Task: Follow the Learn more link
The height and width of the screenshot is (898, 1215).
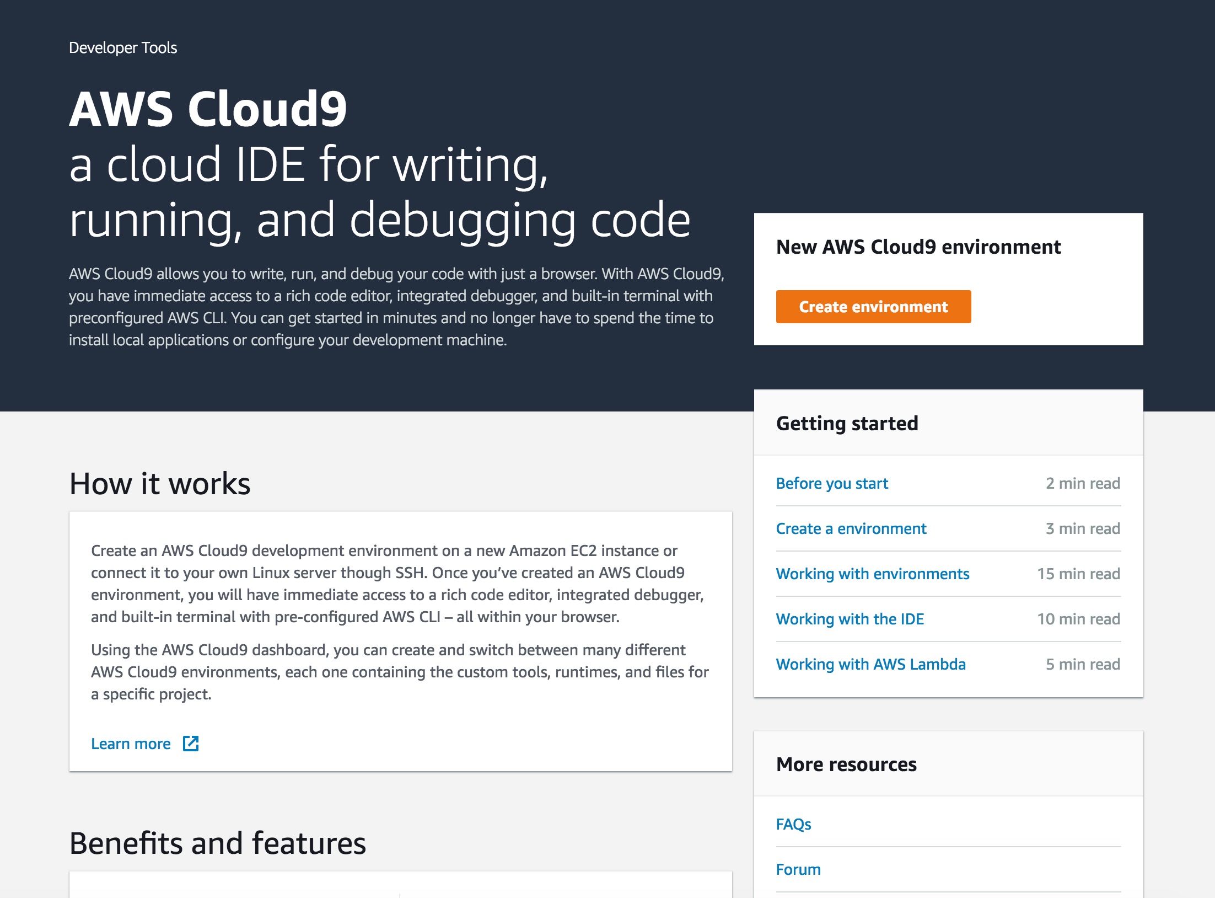Action: pyautogui.click(x=131, y=744)
